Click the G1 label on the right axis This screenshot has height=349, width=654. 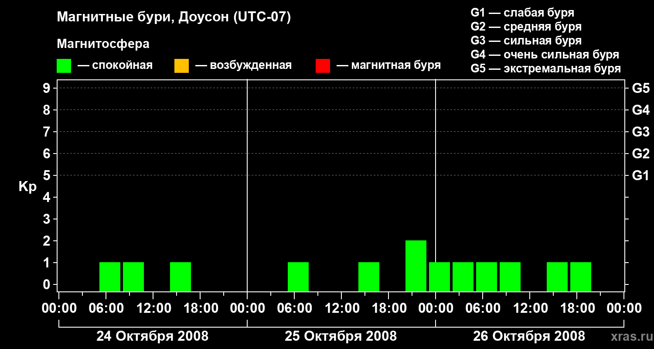click(641, 176)
